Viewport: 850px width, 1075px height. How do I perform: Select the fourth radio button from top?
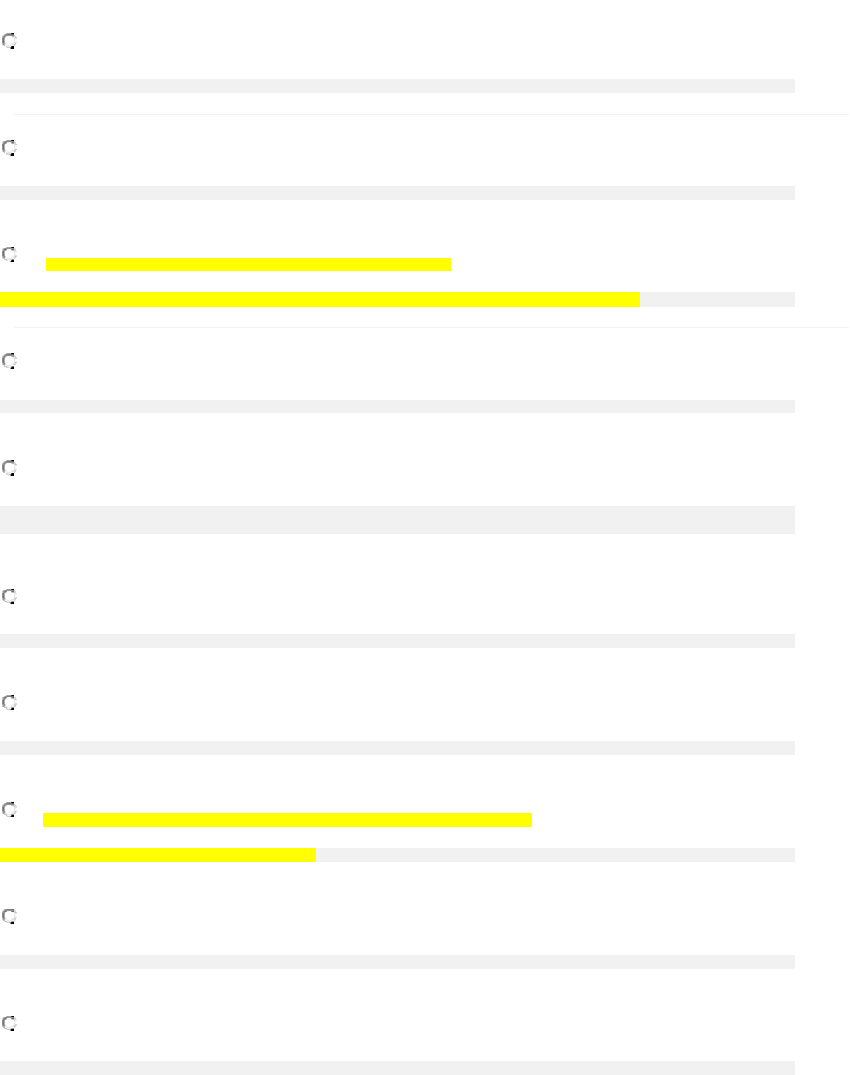coord(9,361)
